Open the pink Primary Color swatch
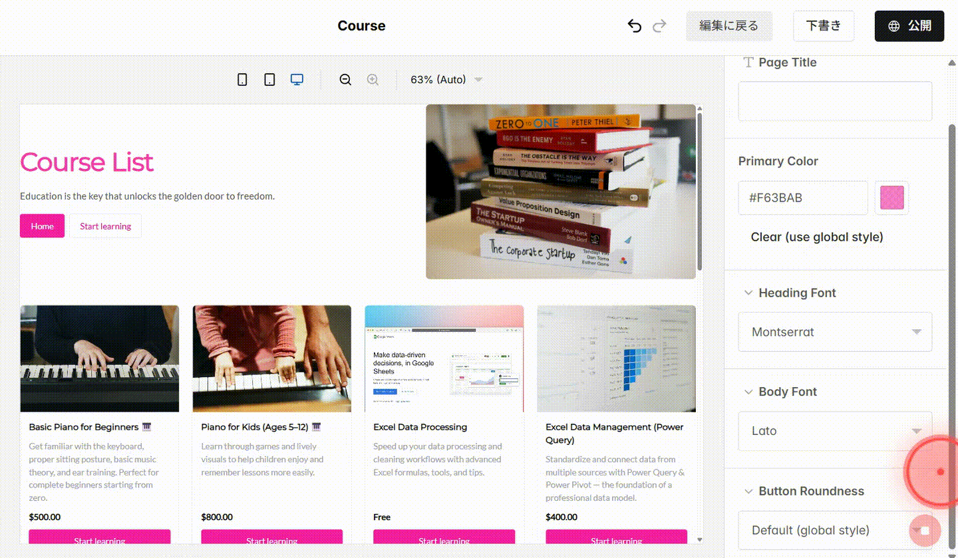 (892, 198)
